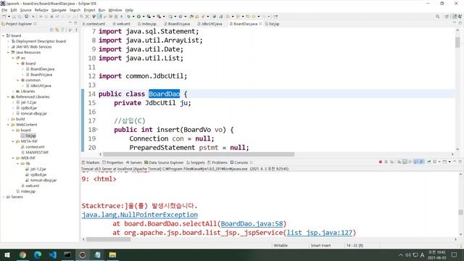Collapse the Java Resources node
Image resolution: width=464 pixels, height=261 pixels.
click(8, 52)
